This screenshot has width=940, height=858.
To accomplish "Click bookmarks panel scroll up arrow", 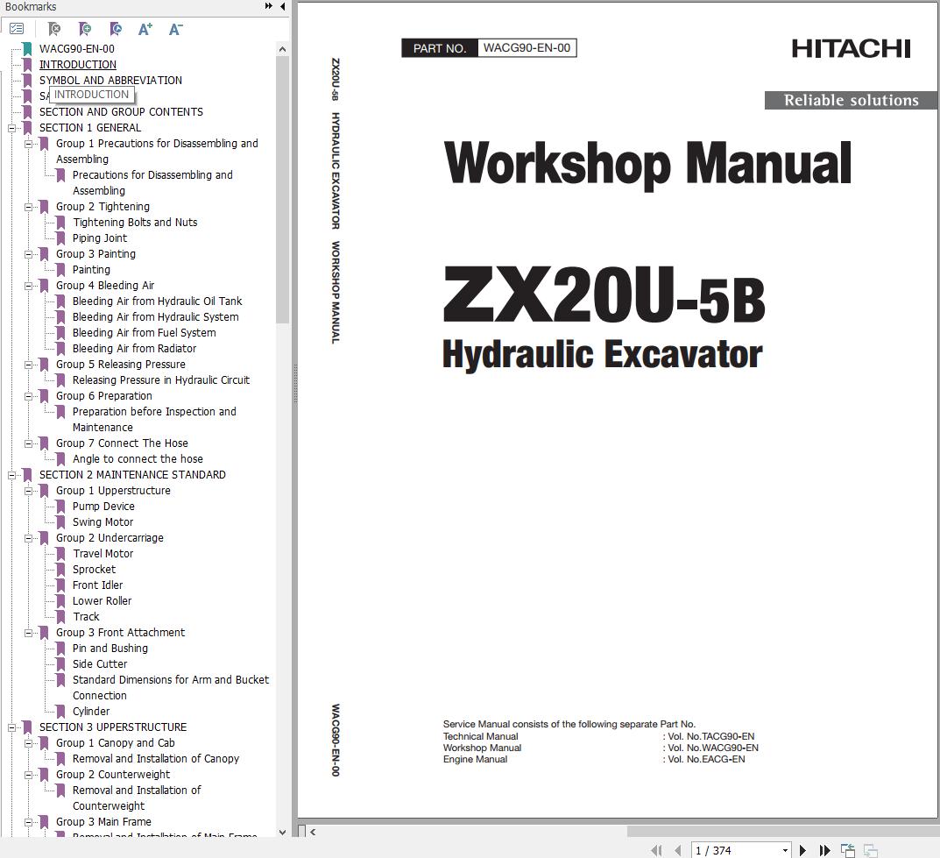I will point(282,49).
